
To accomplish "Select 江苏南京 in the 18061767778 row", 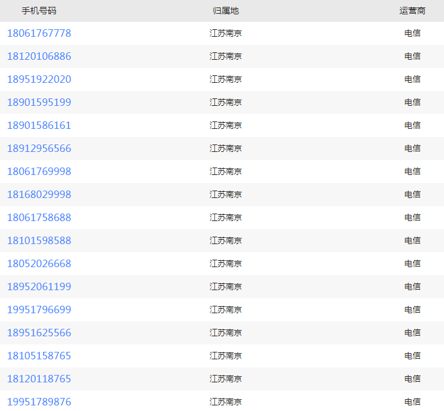I will 225,34.
